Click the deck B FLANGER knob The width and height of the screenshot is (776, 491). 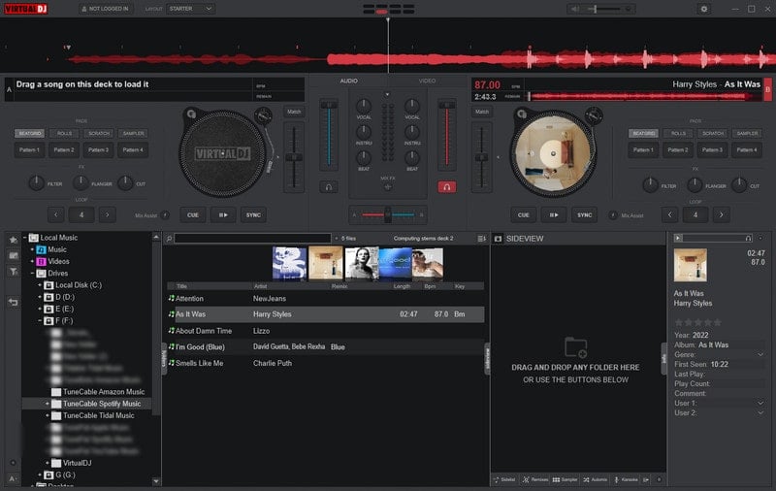(695, 185)
